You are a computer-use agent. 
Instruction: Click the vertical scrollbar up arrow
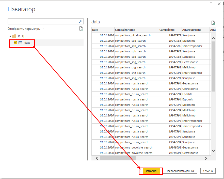[x=213, y=38]
